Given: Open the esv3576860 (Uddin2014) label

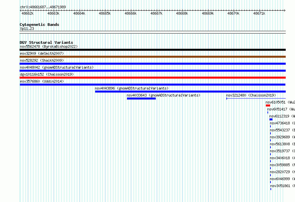Looking at the screenshot, I should 42,81.
